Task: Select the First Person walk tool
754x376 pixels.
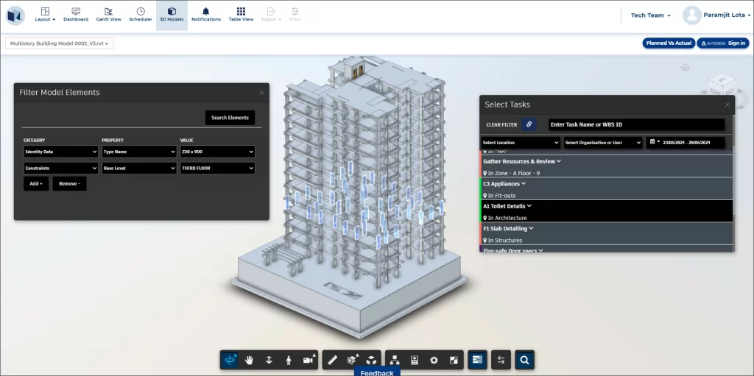Action: tap(288, 360)
